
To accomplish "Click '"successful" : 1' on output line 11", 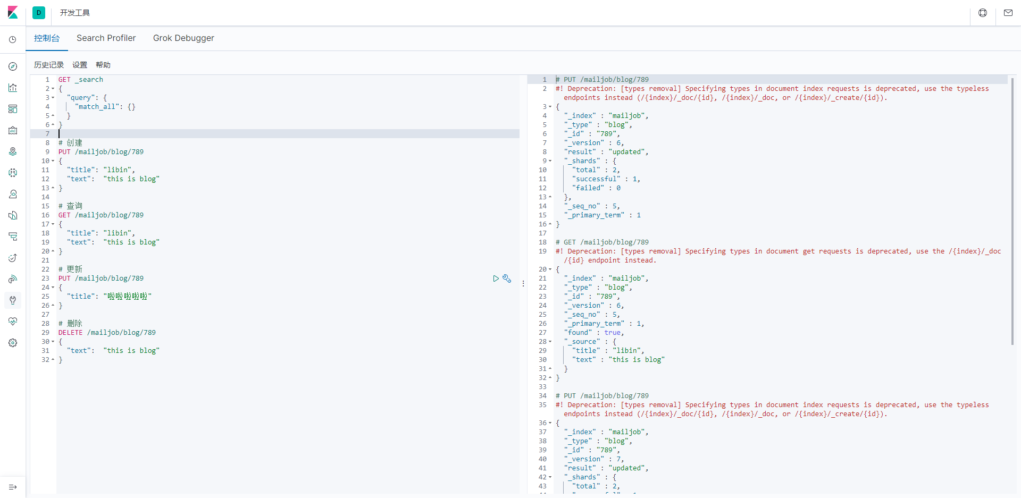I will 606,179.
